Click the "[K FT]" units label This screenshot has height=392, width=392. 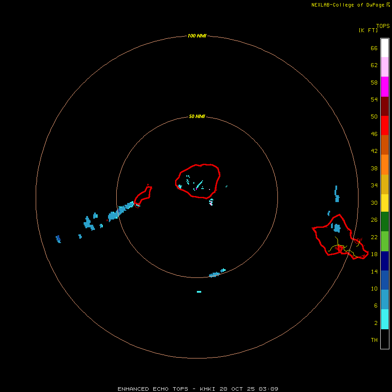point(368,30)
